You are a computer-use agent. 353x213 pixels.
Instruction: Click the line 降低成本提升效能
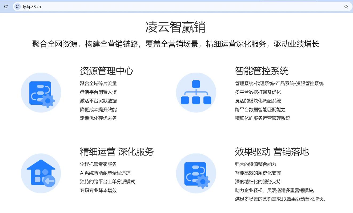(x=98, y=109)
